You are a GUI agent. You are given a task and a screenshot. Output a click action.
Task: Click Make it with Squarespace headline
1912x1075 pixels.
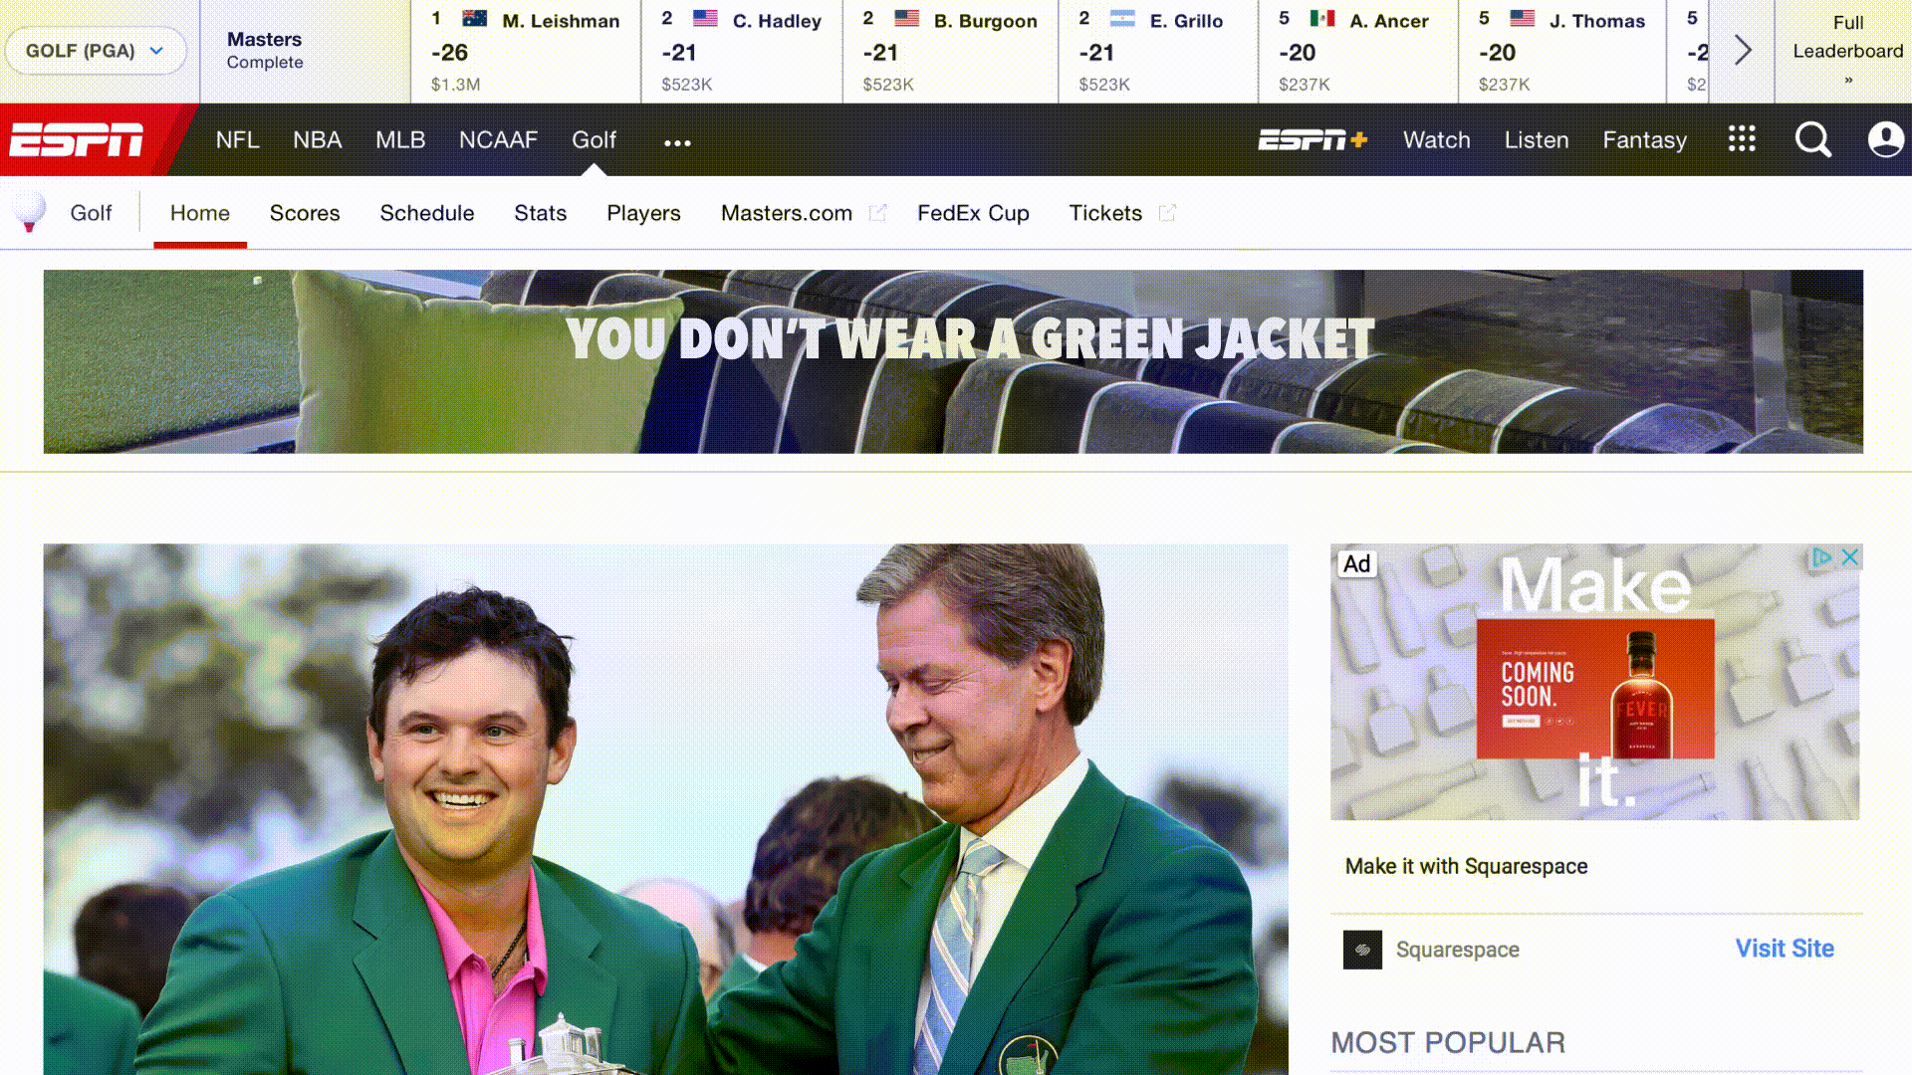click(1466, 866)
